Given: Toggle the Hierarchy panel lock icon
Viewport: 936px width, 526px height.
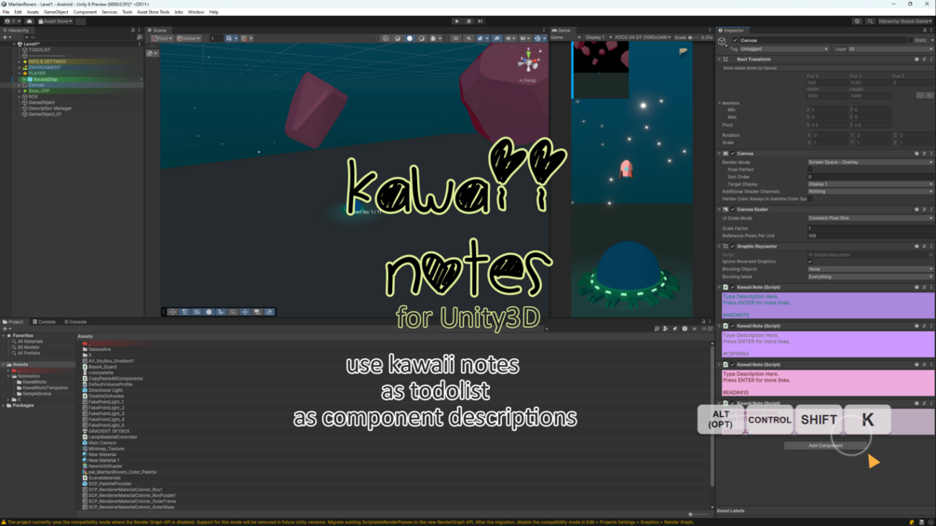Looking at the screenshot, I should [132, 30].
